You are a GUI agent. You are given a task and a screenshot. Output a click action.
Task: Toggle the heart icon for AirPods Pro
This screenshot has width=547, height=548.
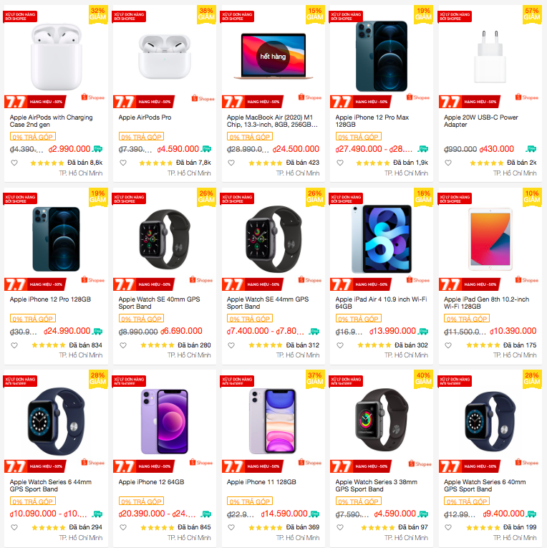tap(123, 163)
